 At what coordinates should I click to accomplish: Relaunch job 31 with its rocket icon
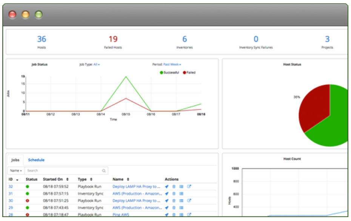point(166,194)
